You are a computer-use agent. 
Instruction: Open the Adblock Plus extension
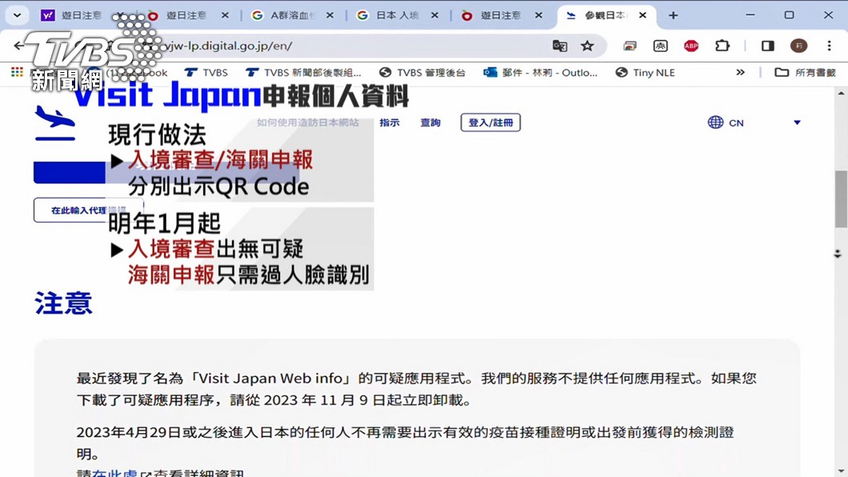coord(690,46)
